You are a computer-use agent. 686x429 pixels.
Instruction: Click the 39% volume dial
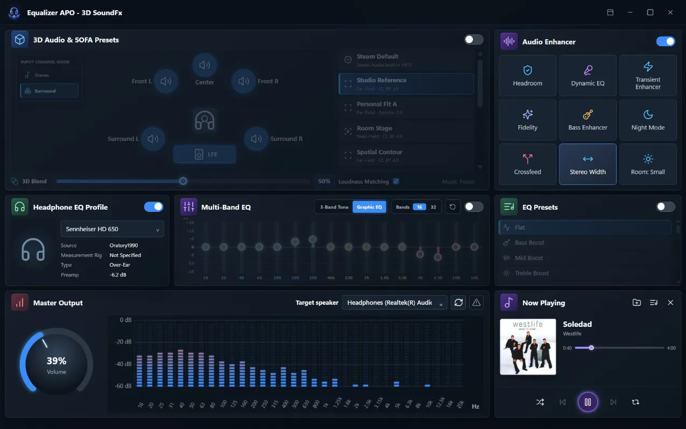[x=56, y=364]
